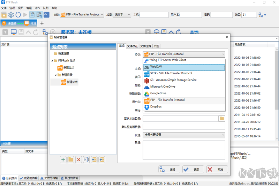Viewport: 279px width, 186px height.
Task: Choose WebDAV from protocol list
Action: [184, 67]
